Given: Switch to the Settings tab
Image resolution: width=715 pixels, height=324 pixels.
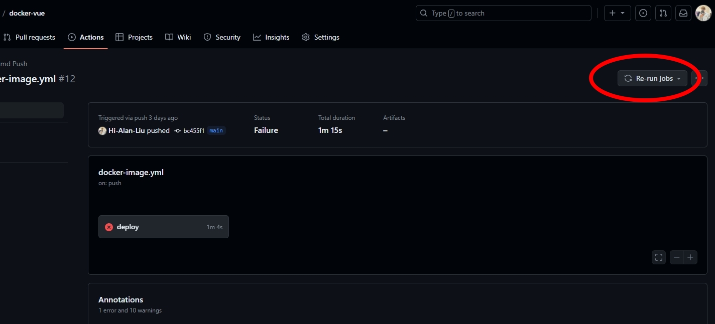Looking at the screenshot, I should pyautogui.click(x=320, y=37).
